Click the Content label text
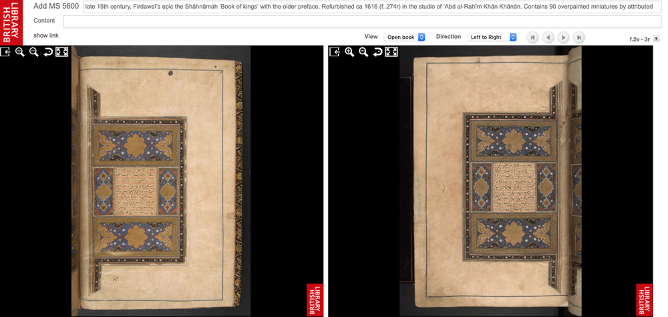668x317 pixels. pyautogui.click(x=44, y=21)
